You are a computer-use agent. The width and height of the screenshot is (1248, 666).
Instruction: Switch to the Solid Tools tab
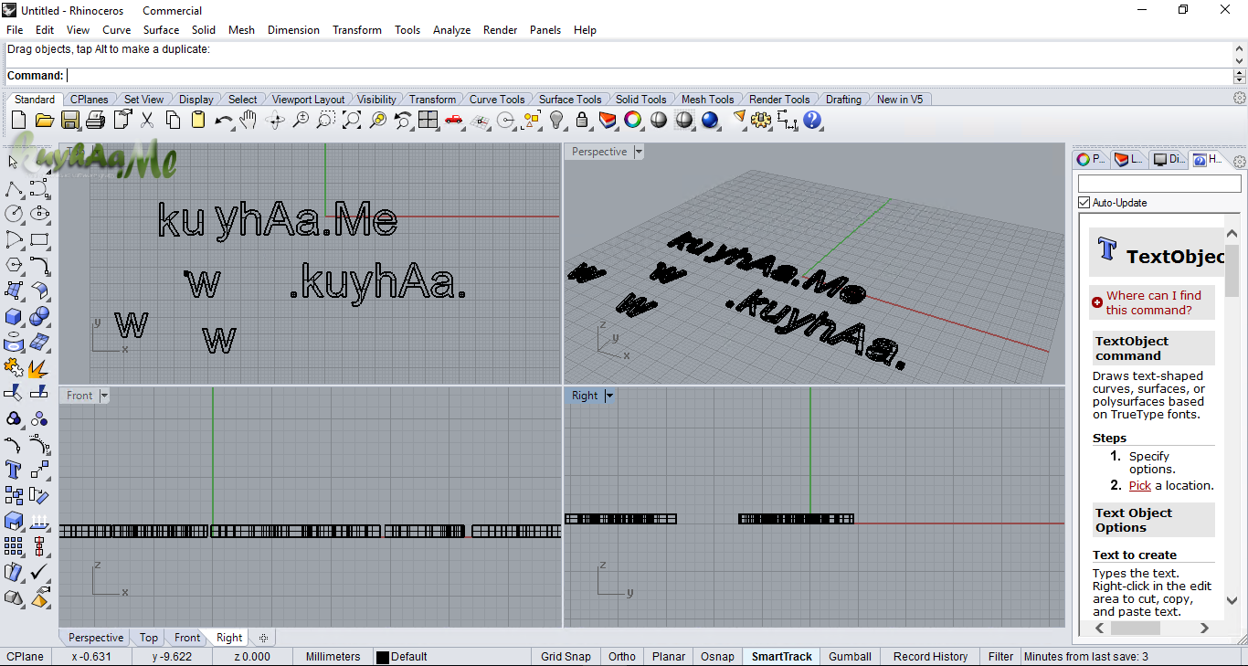tap(640, 99)
